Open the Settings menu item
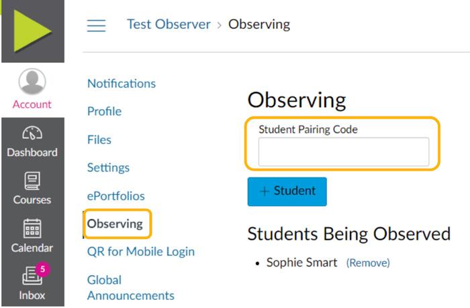 [108, 168]
